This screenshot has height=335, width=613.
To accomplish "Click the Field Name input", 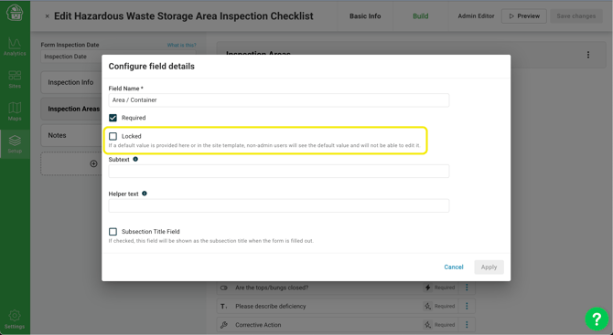I will (279, 100).
